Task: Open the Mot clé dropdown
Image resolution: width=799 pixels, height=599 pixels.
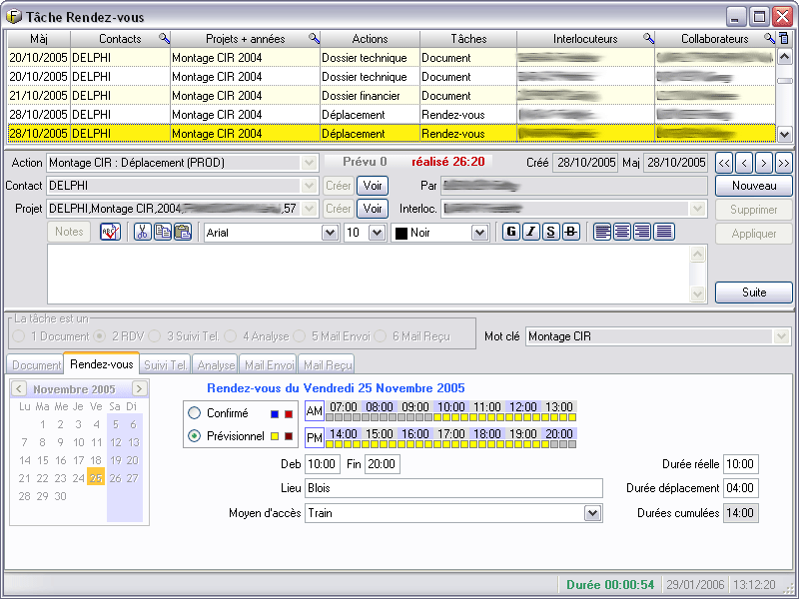Action: [x=781, y=336]
